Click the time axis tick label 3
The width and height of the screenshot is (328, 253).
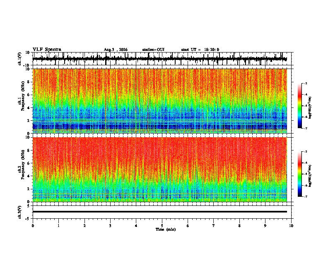pyautogui.click(x=110, y=226)
